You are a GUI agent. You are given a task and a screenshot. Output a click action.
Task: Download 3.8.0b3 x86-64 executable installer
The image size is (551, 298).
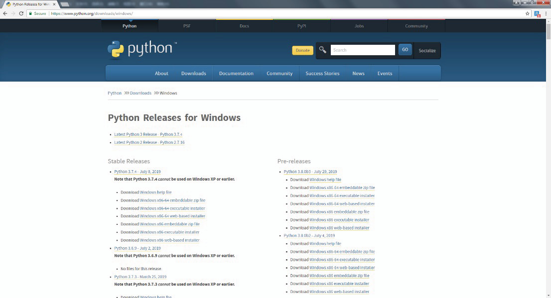point(342,196)
